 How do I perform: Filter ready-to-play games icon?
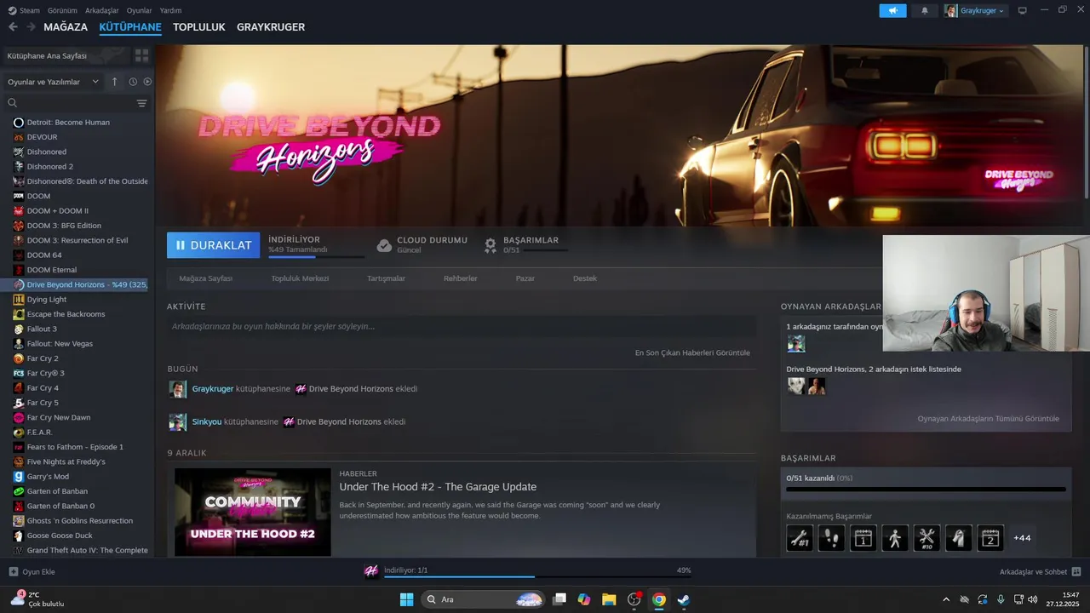click(147, 82)
